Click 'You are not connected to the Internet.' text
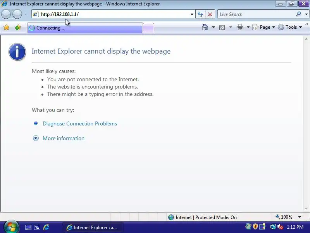The height and width of the screenshot is (233, 310). tap(93, 79)
